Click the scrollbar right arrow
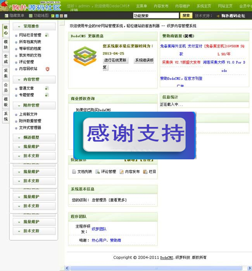This screenshot has width=252, height=271. pos(249,268)
